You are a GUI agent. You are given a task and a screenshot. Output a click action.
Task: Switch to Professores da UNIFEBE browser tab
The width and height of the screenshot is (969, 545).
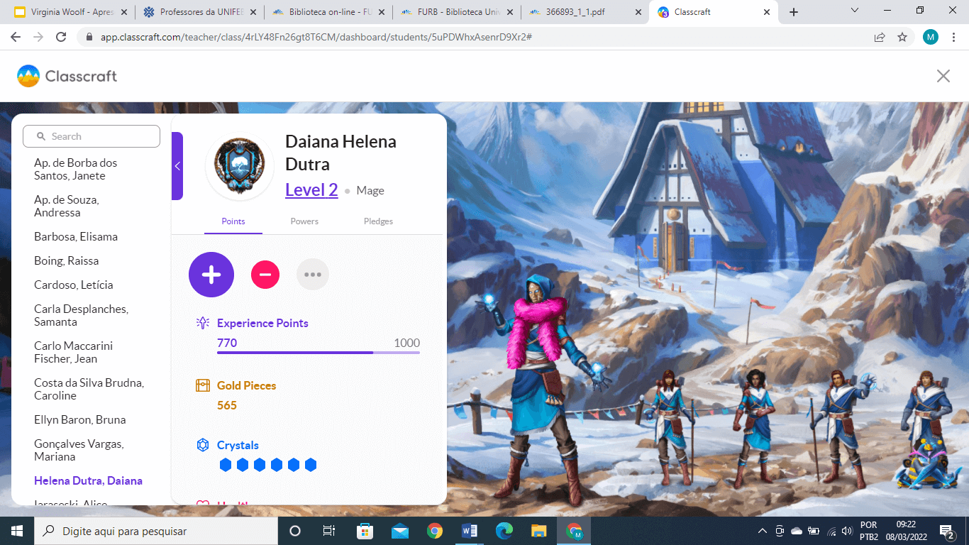coord(200,12)
